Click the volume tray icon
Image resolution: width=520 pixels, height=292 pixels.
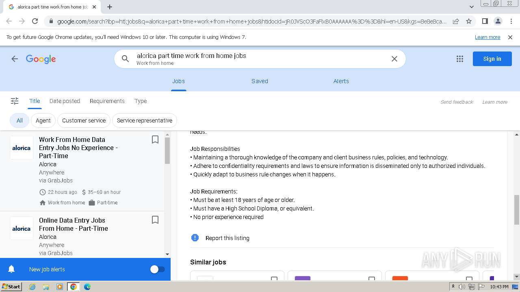(462, 287)
